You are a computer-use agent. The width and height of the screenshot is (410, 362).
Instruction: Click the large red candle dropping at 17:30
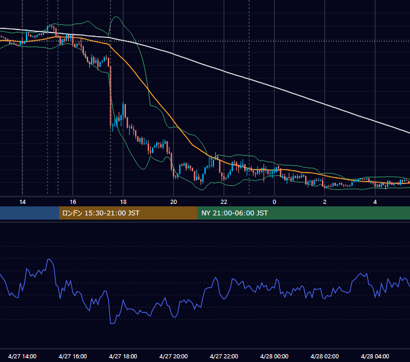[110, 97]
